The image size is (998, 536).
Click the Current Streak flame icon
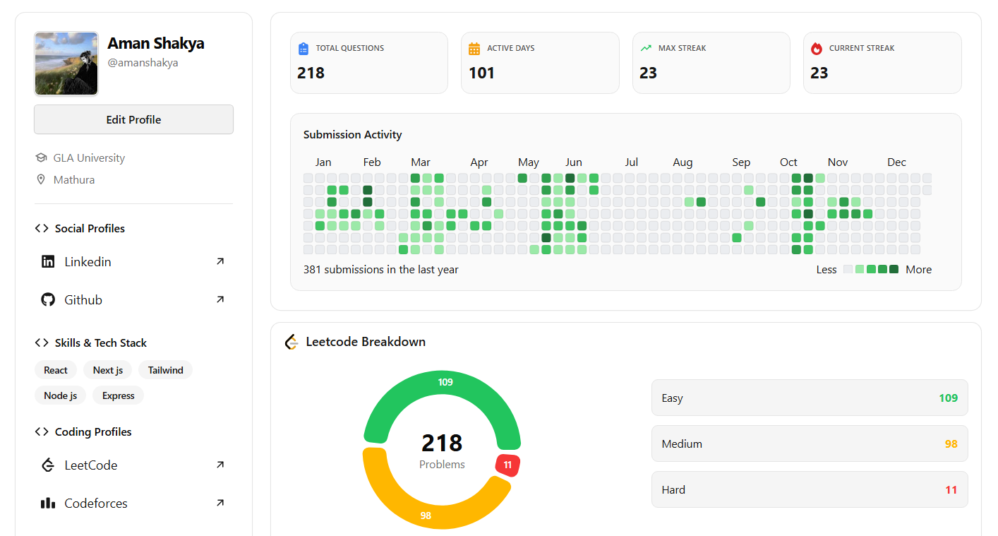tap(817, 49)
